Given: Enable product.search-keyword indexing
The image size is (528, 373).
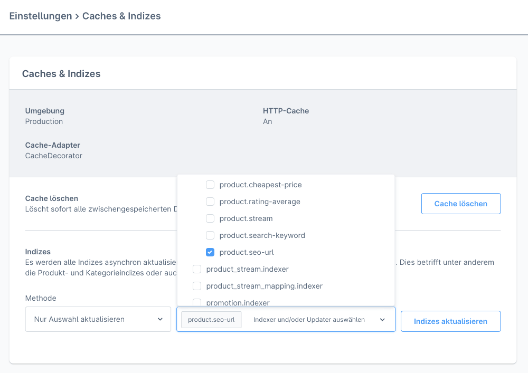Looking at the screenshot, I should 210,235.
